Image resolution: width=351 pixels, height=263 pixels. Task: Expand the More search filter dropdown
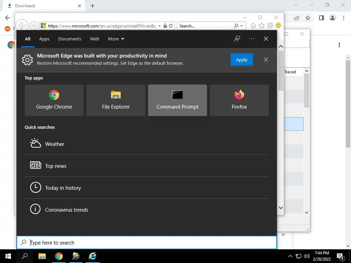(116, 39)
